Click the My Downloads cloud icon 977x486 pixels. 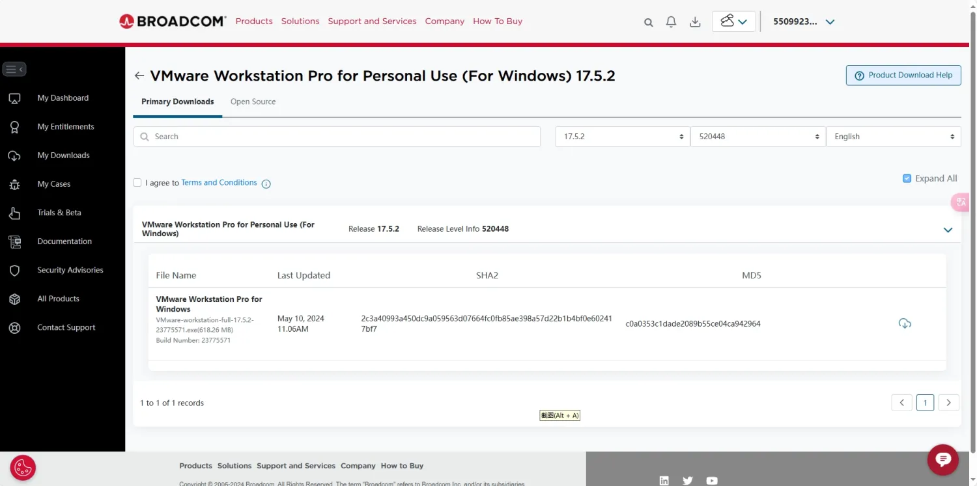(14, 155)
